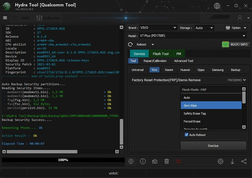Open the Universal brand tab
The width and height of the screenshot is (252, 178).
click(137, 70)
